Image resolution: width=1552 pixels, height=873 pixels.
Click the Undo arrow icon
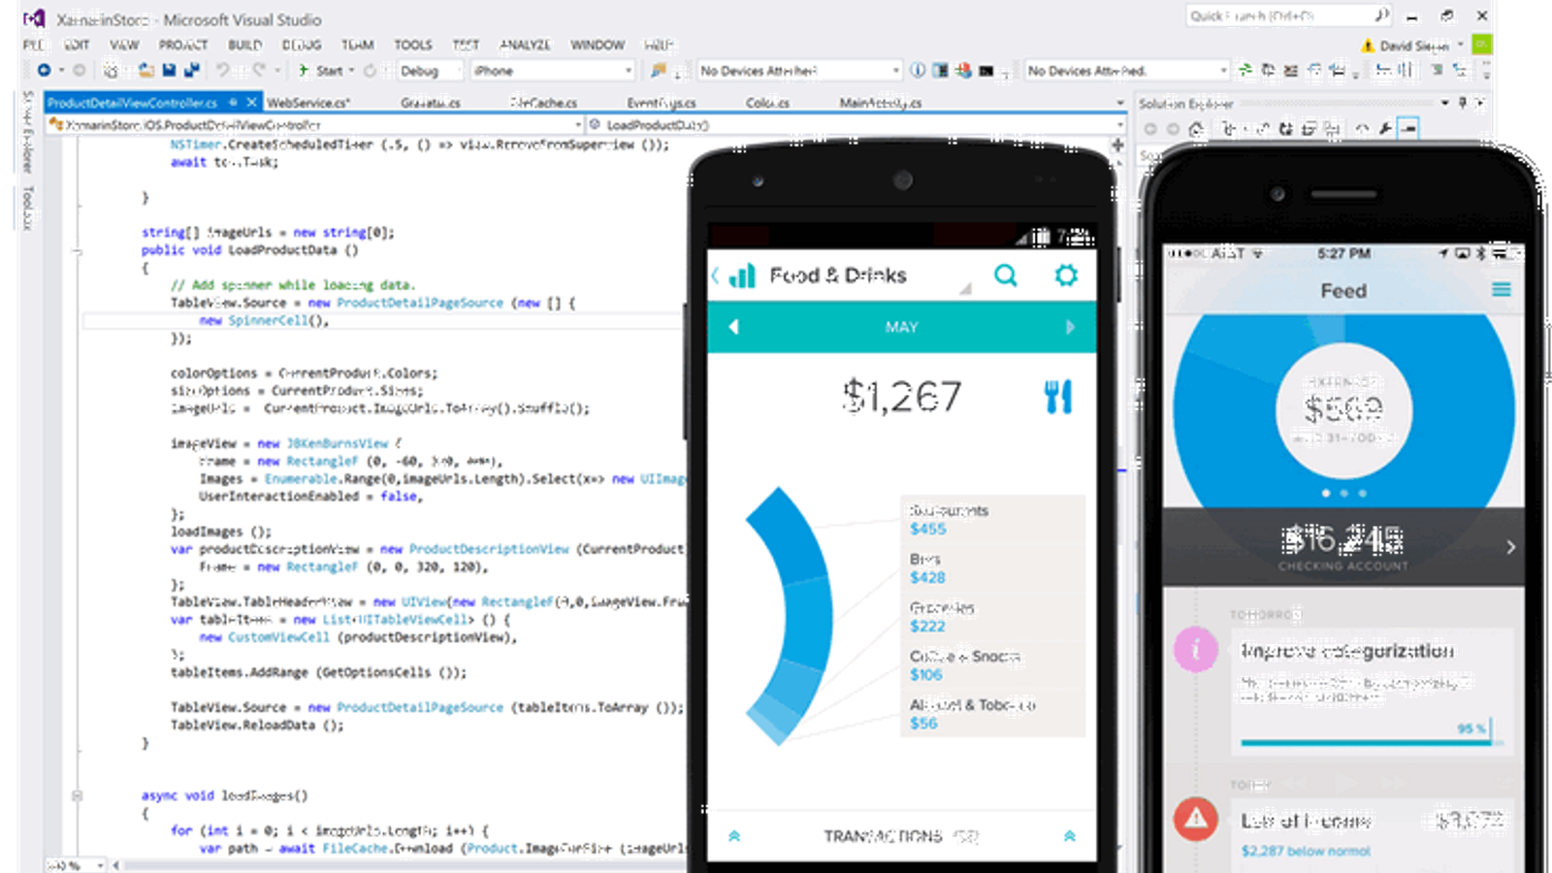coord(223,70)
